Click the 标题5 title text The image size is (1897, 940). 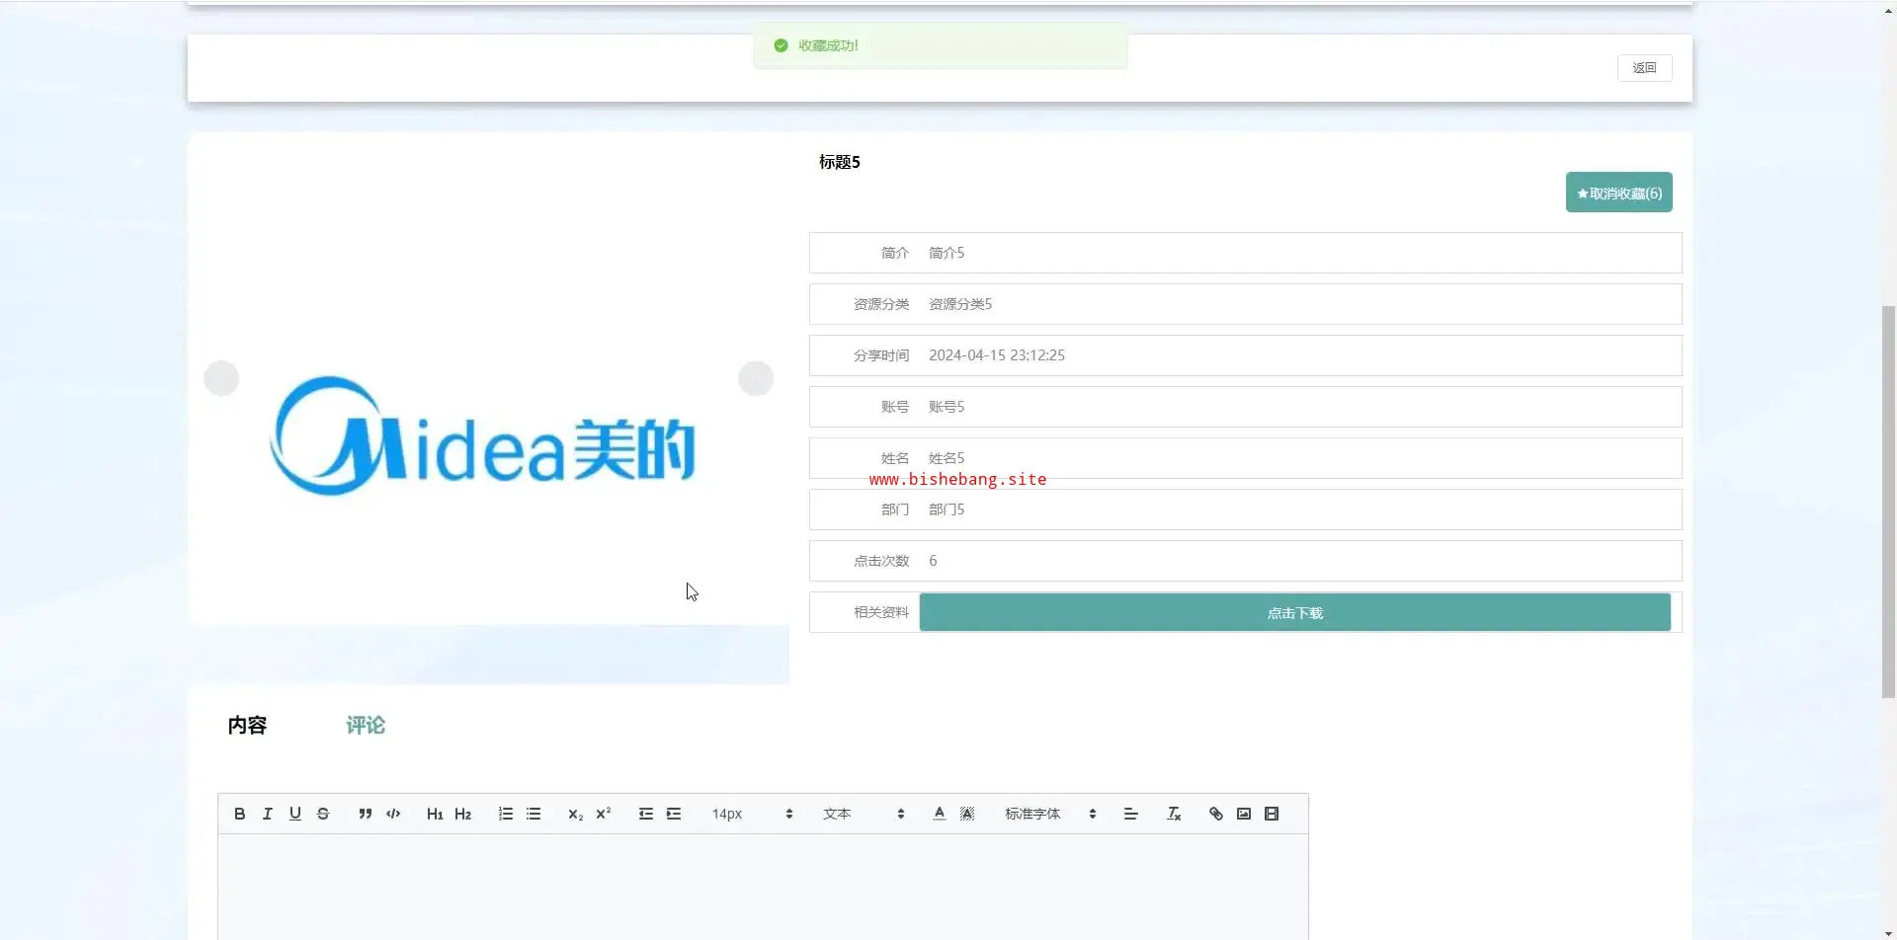coord(840,162)
